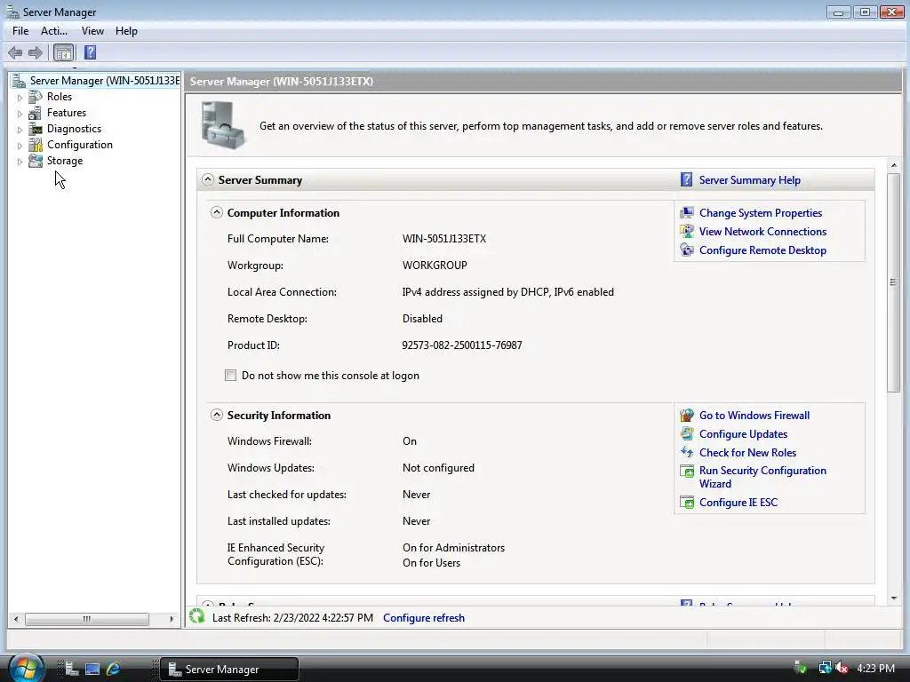Expand the Diagnostics tree node
Viewport: 910px width, 682px height.
point(20,130)
